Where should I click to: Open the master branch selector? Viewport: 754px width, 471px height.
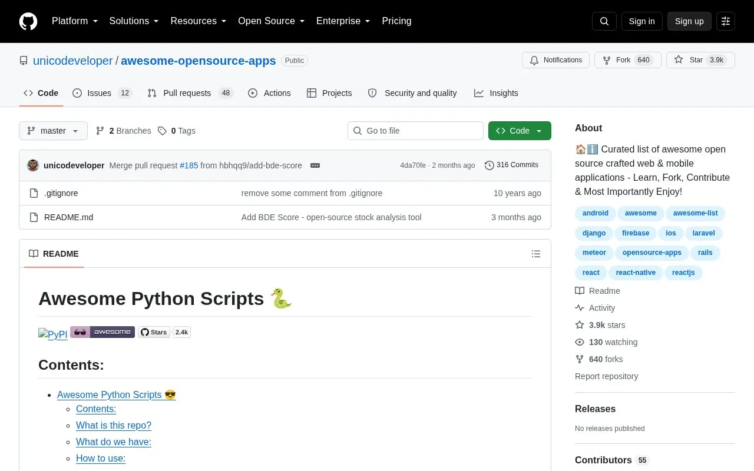[x=53, y=131]
